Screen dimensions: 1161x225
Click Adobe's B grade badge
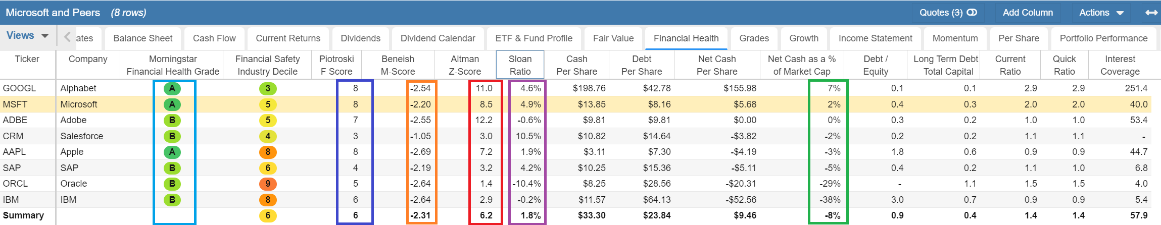[x=172, y=121]
